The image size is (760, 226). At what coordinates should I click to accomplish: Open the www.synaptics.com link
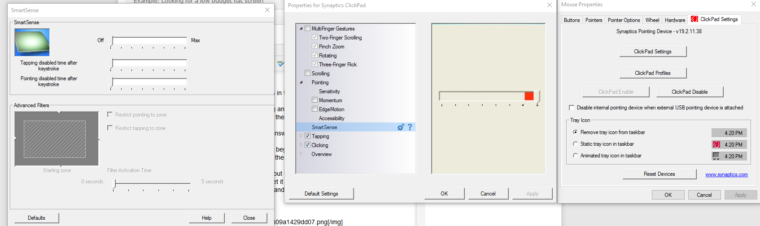(x=726, y=174)
